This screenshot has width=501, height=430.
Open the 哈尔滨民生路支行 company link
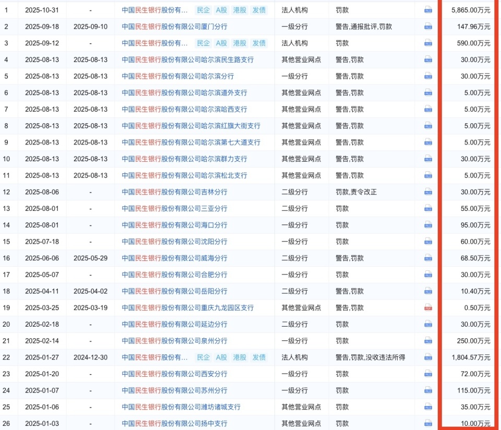point(188,59)
